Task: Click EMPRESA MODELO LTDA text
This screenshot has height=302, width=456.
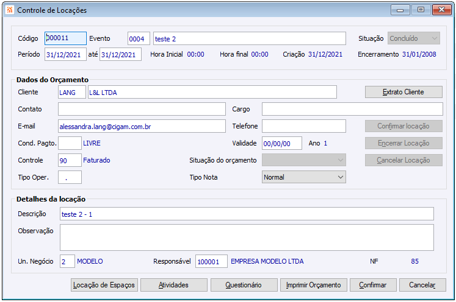Action: click(x=267, y=261)
